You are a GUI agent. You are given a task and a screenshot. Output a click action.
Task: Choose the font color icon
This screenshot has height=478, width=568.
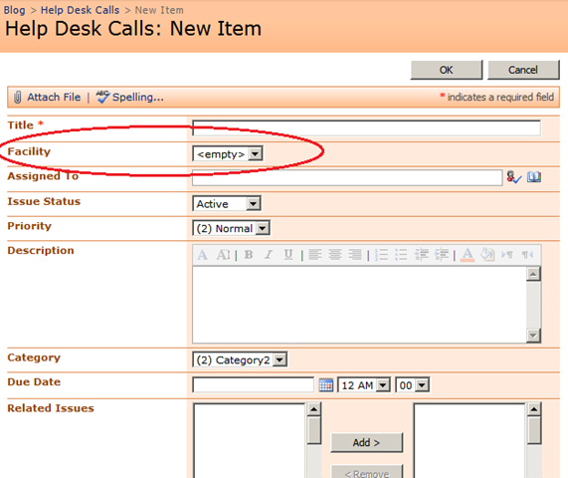(x=468, y=255)
